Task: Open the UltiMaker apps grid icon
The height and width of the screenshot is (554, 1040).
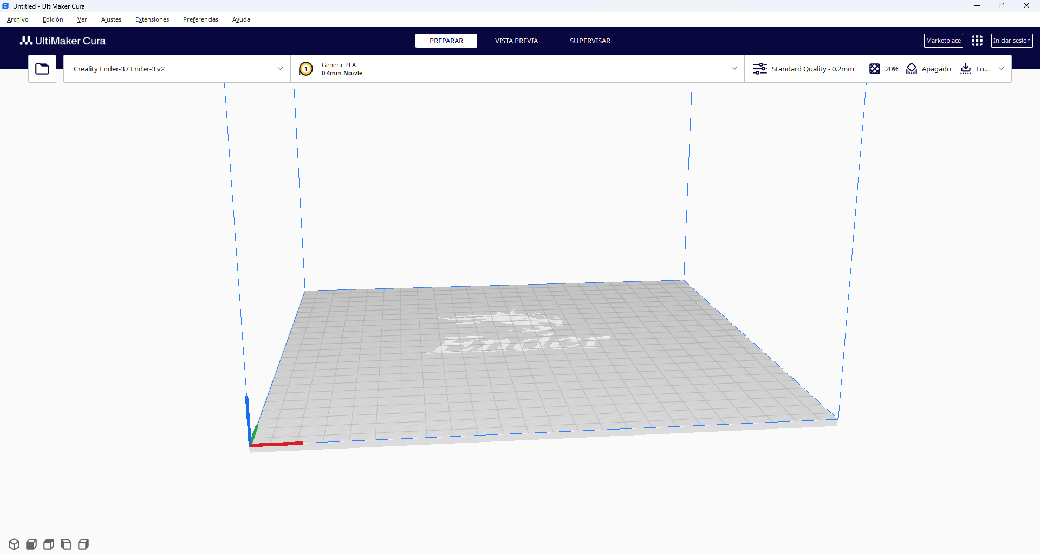Action: 977,41
